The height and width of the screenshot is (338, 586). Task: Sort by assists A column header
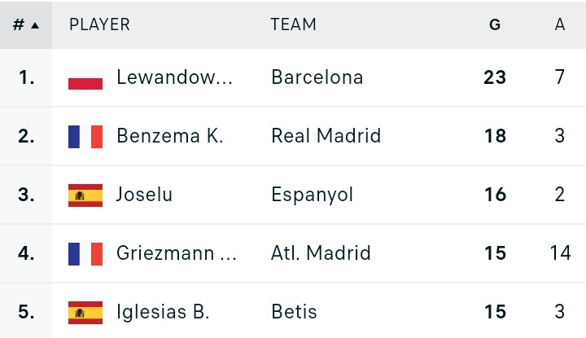coord(559,24)
